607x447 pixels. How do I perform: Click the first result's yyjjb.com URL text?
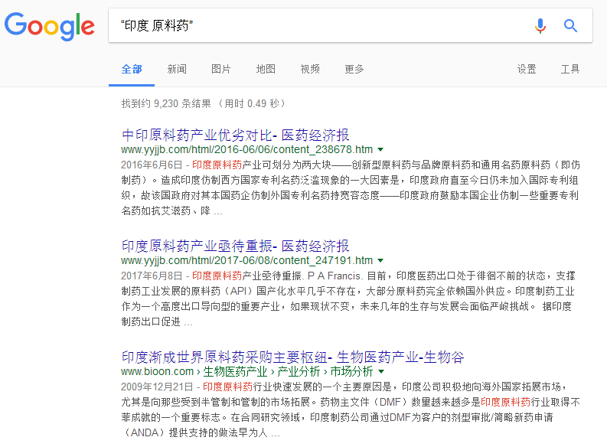tap(246, 150)
